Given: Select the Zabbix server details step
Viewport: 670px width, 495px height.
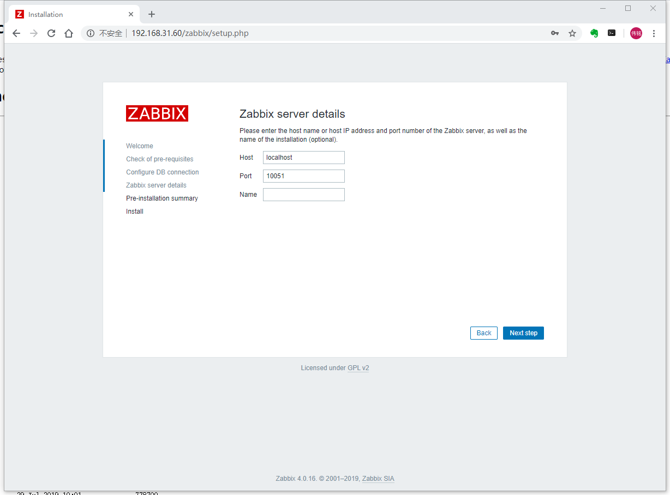Looking at the screenshot, I should (x=156, y=185).
